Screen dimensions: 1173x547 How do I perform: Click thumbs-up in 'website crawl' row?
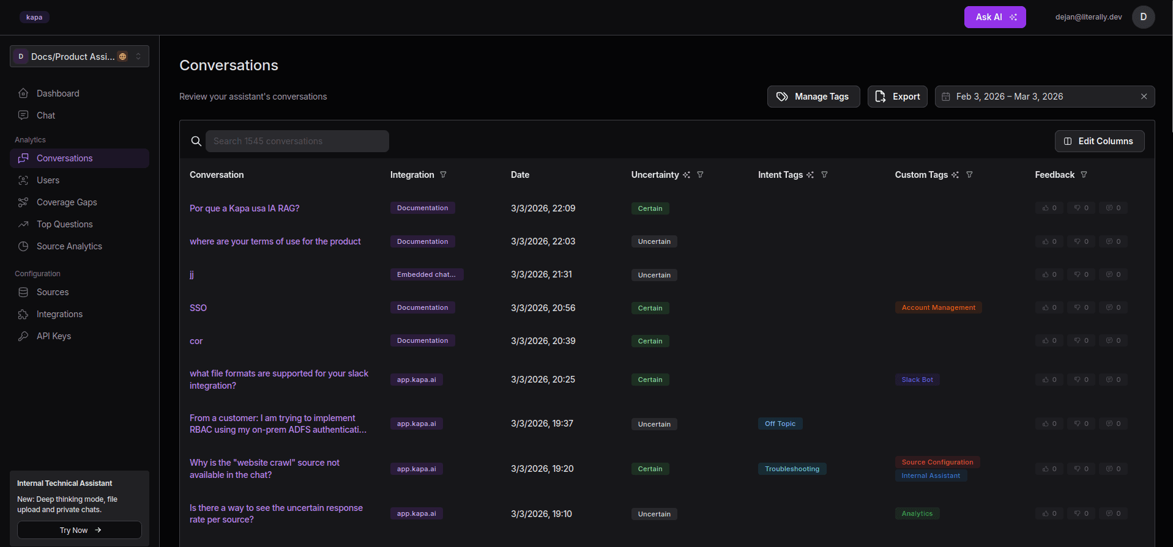(x=1049, y=469)
